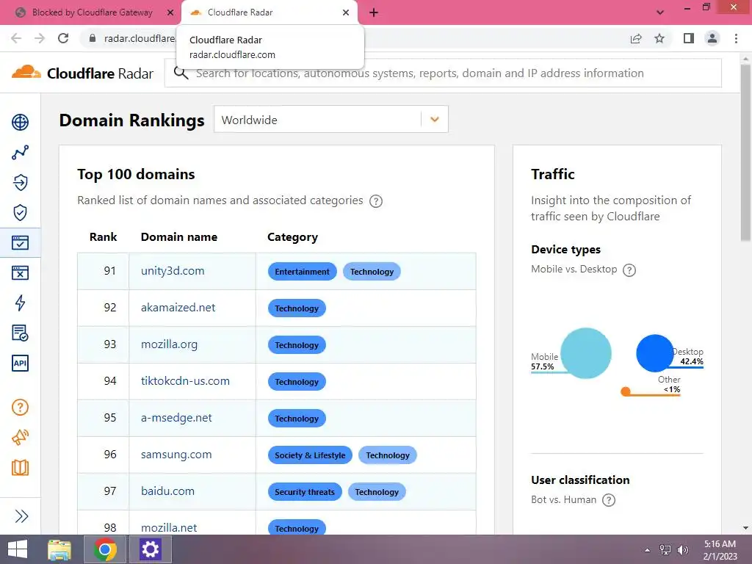This screenshot has height=564, width=752.
Task: Close the Cloudflare Radar tab
Action: pyautogui.click(x=345, y=12)
